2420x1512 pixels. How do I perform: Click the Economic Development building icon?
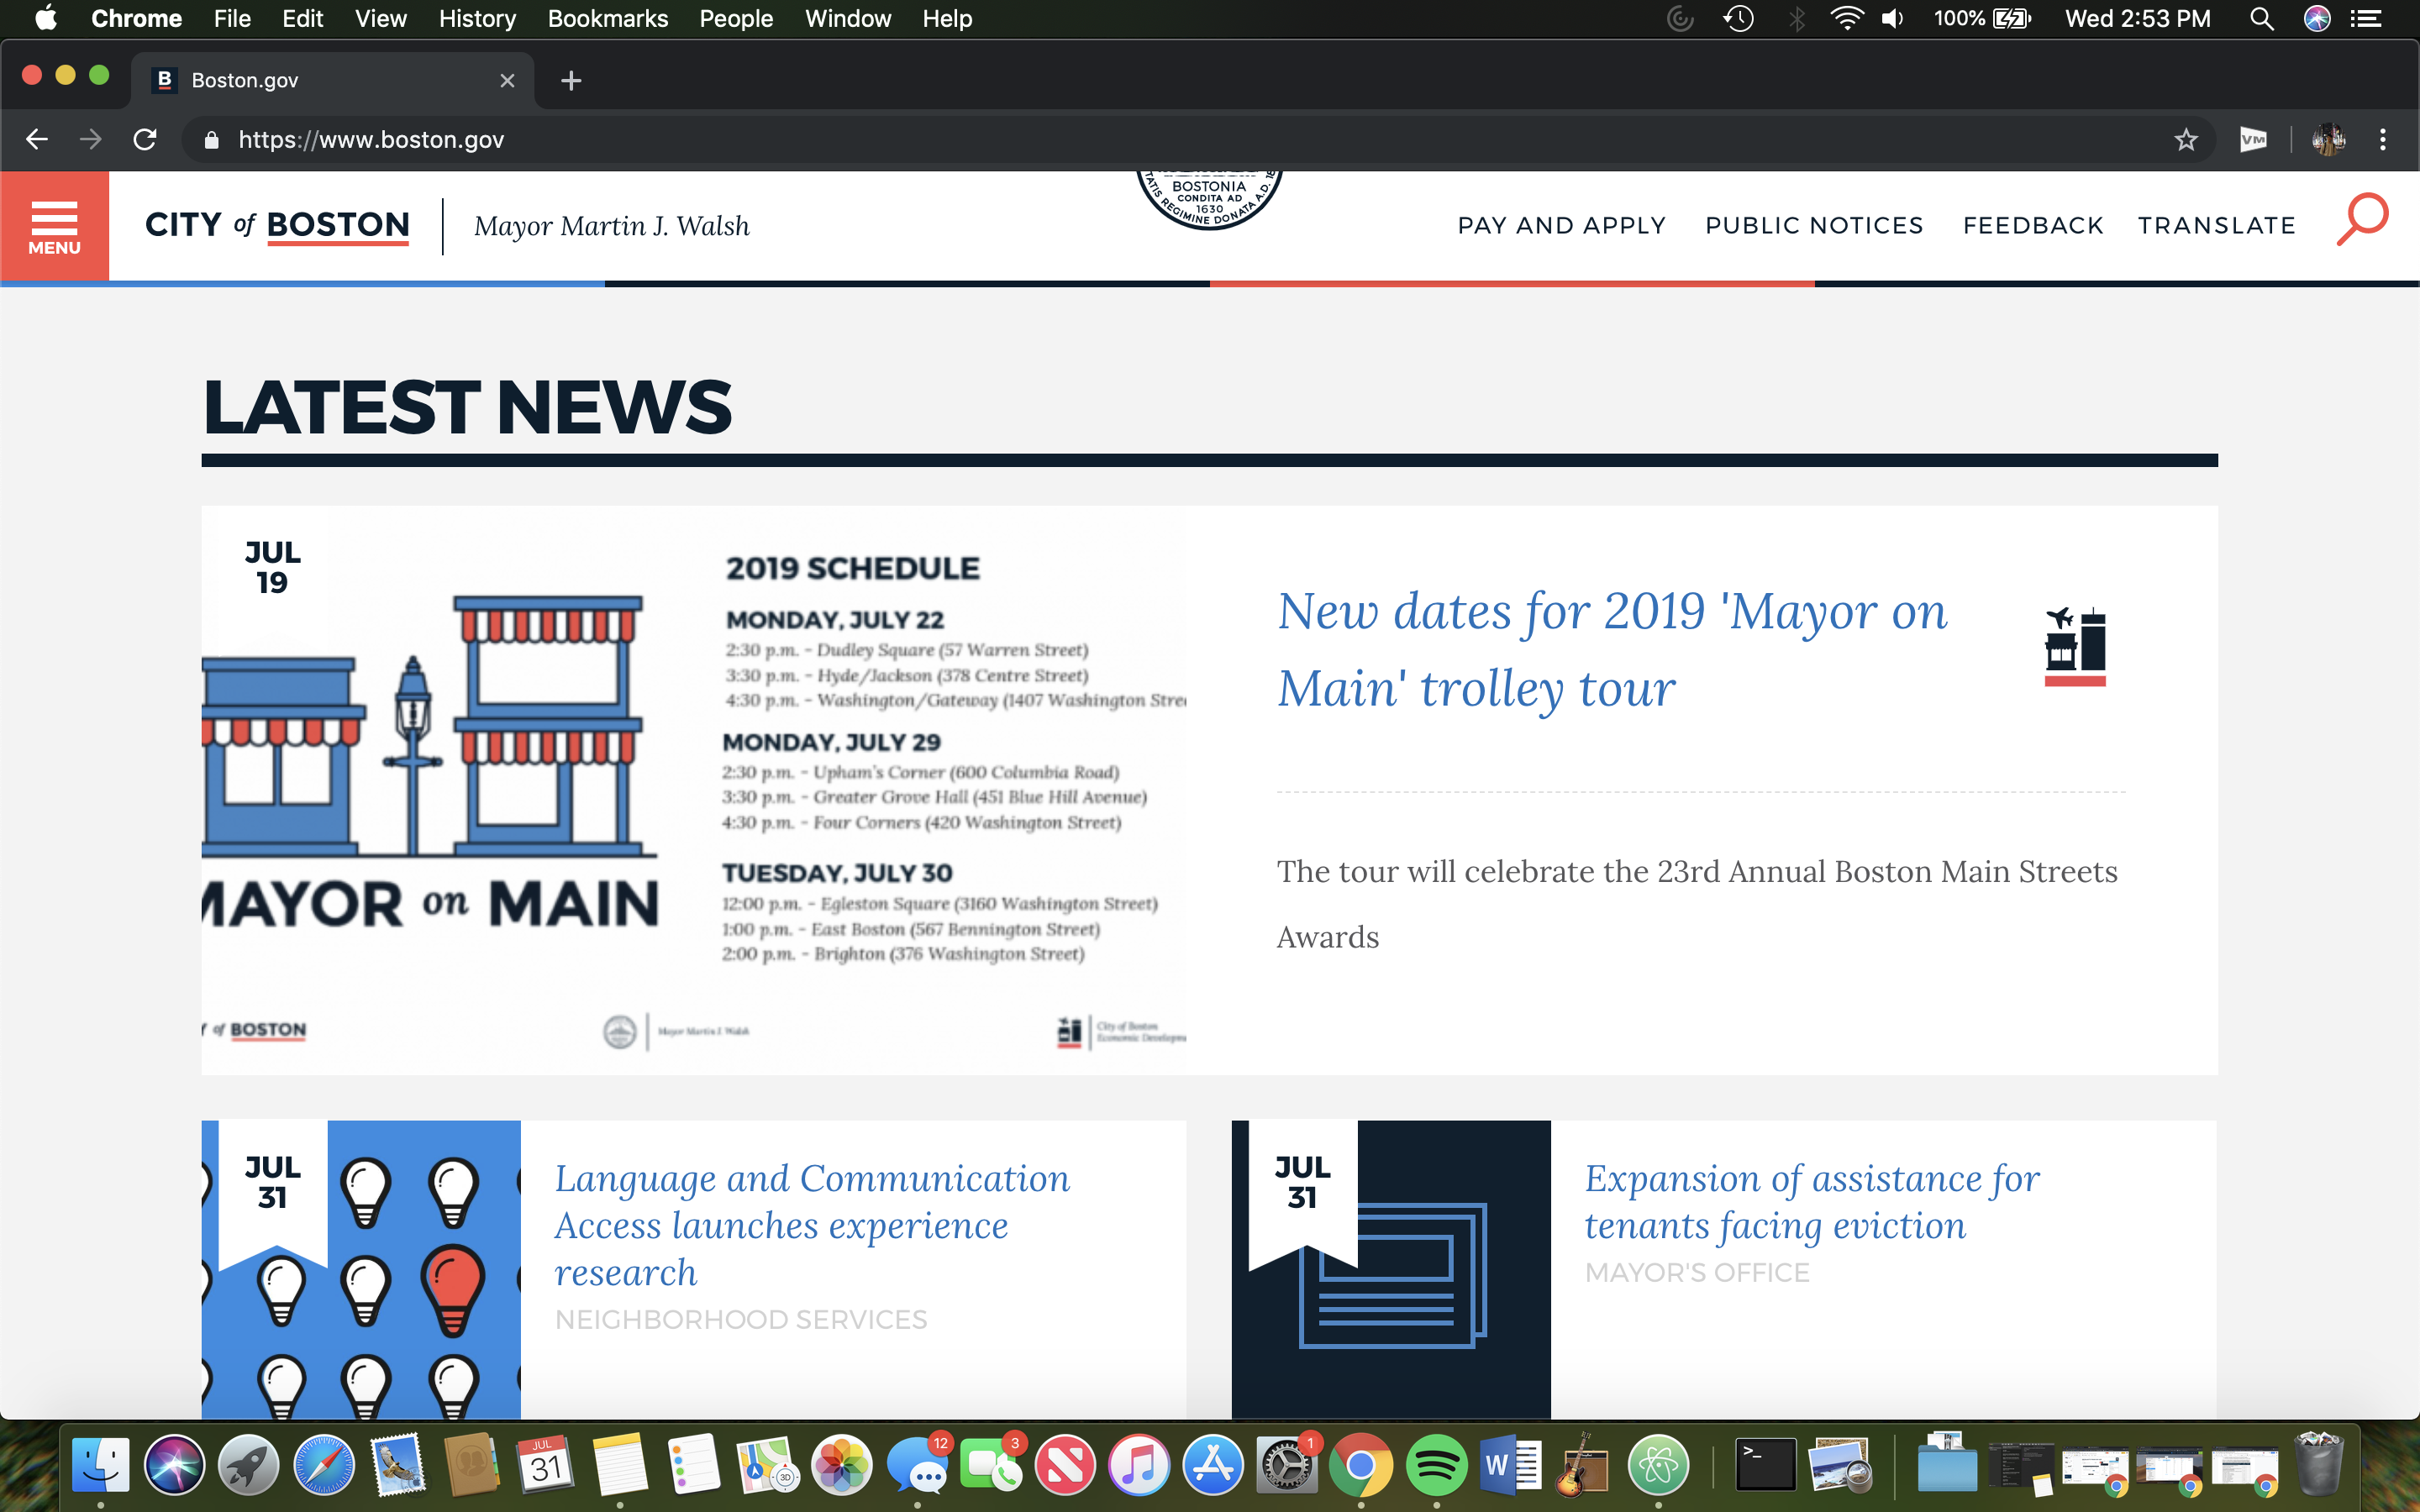click(2075, 645)
